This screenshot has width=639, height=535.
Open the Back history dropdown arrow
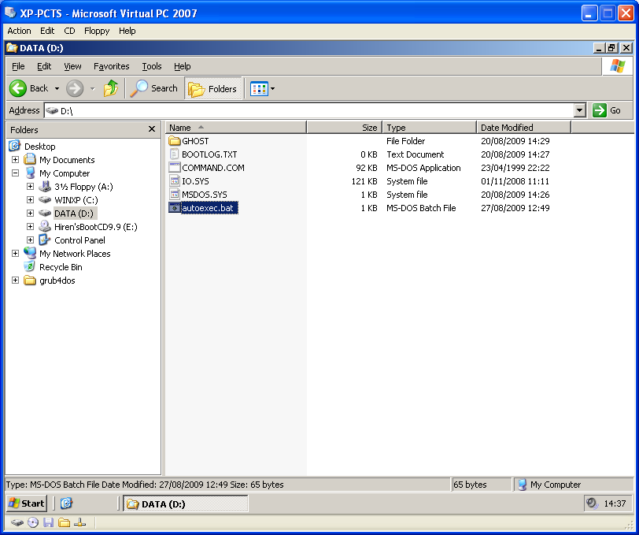tap(57, 88)
